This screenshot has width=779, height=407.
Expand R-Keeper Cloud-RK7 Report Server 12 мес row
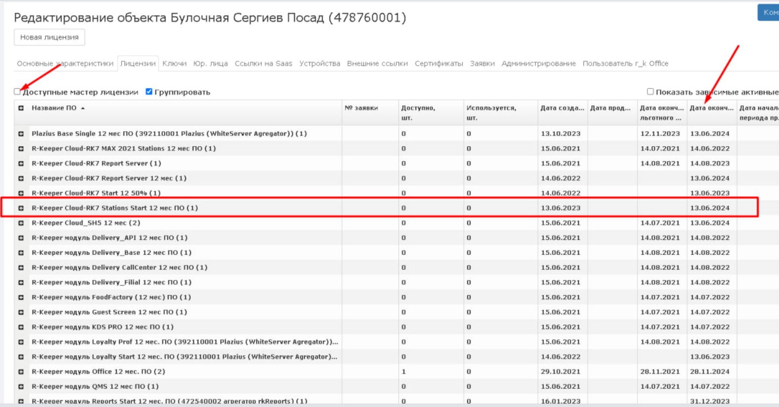21,178
